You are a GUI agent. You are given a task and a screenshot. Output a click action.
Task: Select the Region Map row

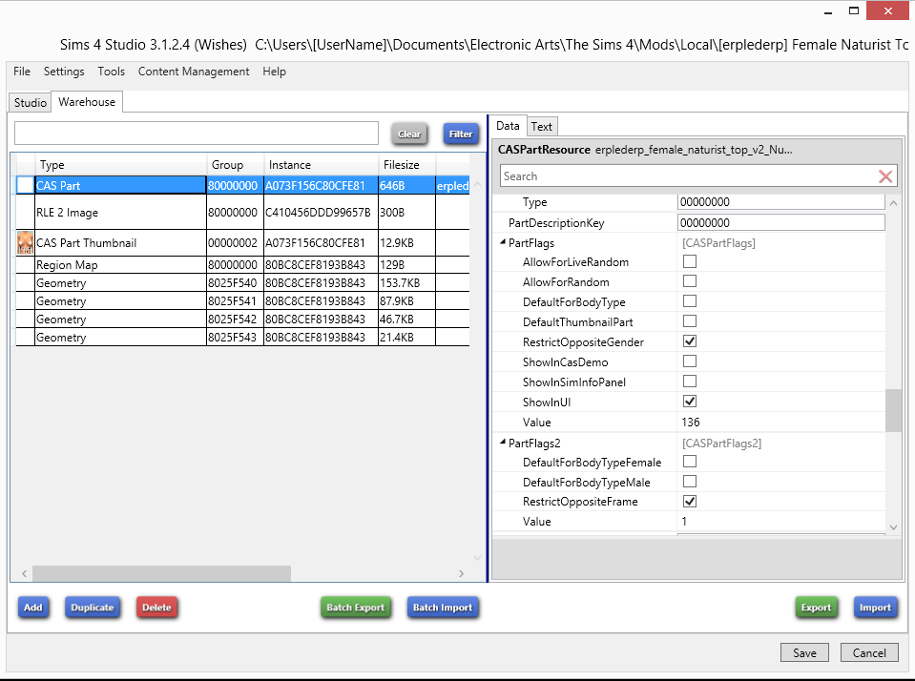(242, 265)
